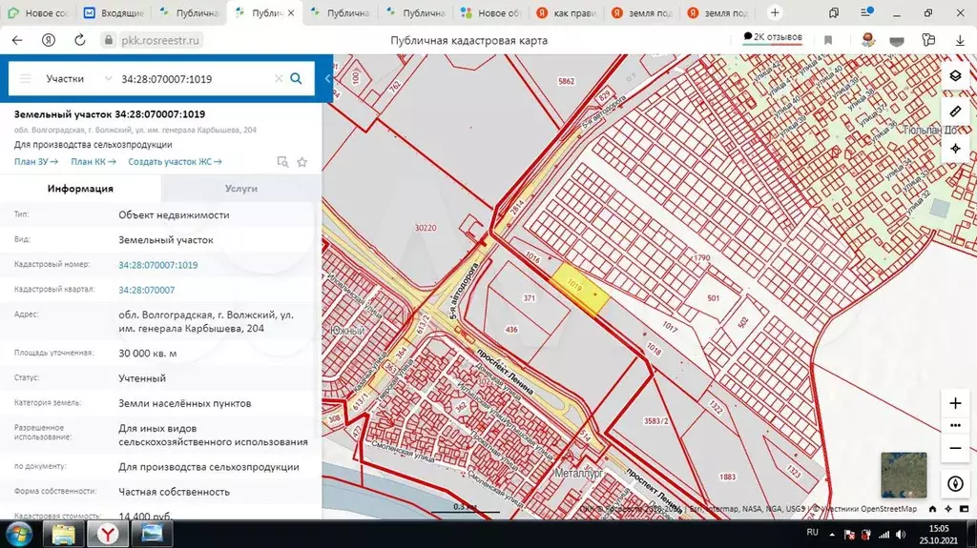Select the ruler measurement tool
The height and width of the screenshot is (548, 977).
point(955,112)
